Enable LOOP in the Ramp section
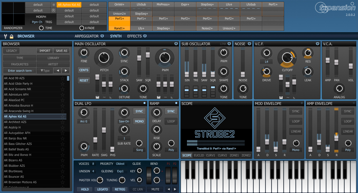Image resolution: width=358 pixels, height=193 pixels. pos(171,121)
